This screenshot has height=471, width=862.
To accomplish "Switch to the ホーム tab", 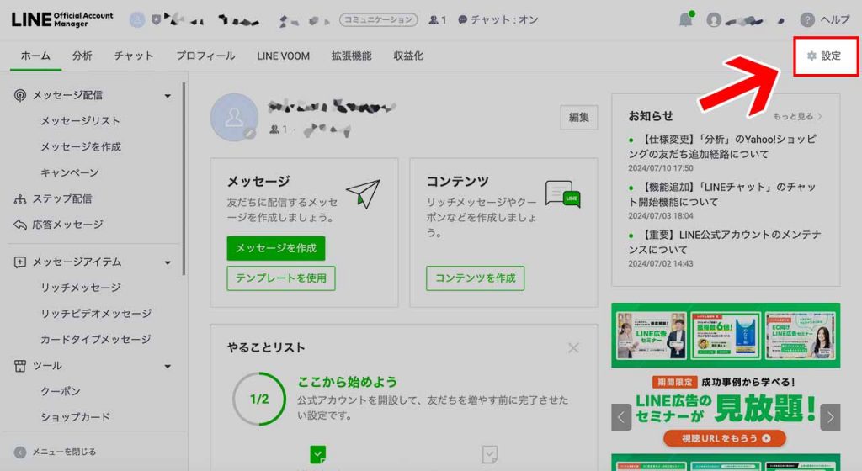I will tap(35, 56).
